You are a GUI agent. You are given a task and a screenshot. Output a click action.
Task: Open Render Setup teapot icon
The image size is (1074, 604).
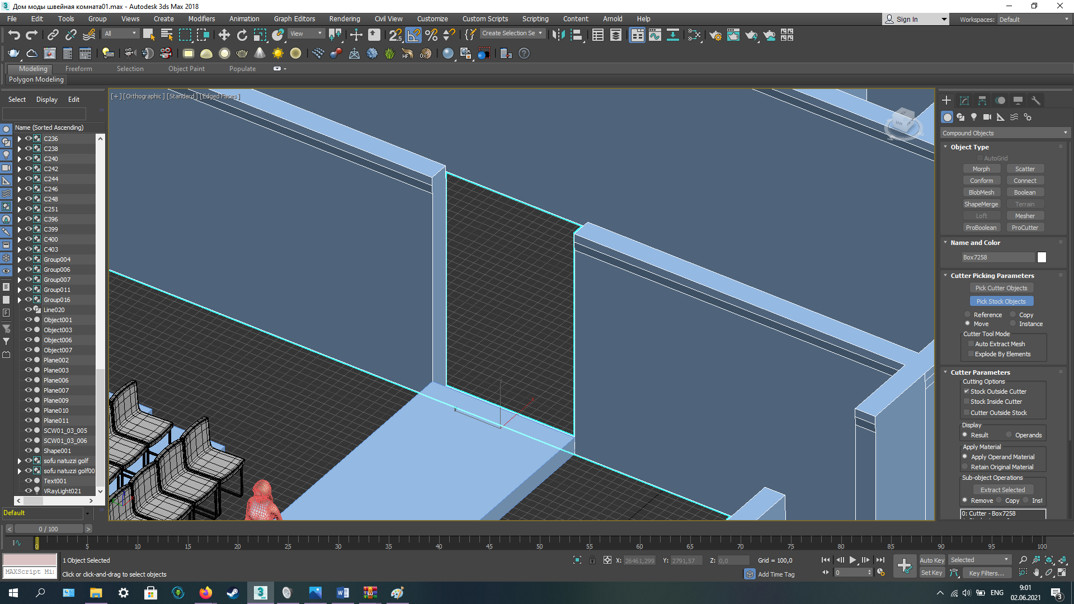click(x=715, y=35)
